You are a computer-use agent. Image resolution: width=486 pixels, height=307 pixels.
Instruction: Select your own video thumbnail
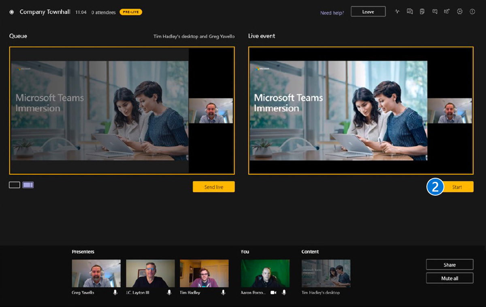(x=265, y=273)
